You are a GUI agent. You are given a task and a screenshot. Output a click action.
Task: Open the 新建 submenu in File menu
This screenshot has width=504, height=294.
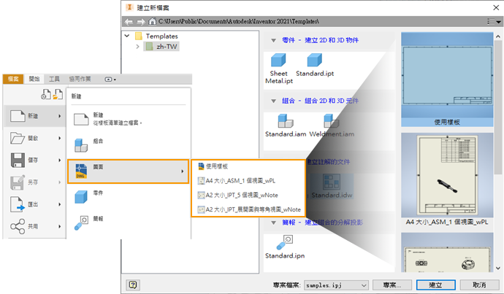(x=35, y=116)
